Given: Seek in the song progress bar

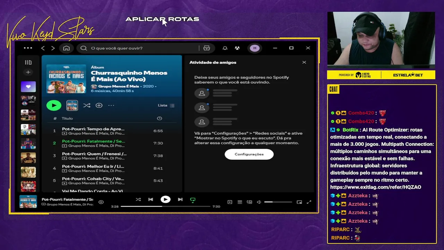Looking at the screenshot, I should coord(165,206).
